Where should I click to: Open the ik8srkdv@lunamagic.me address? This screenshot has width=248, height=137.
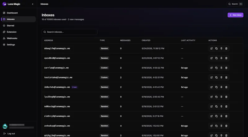[57, 87]
